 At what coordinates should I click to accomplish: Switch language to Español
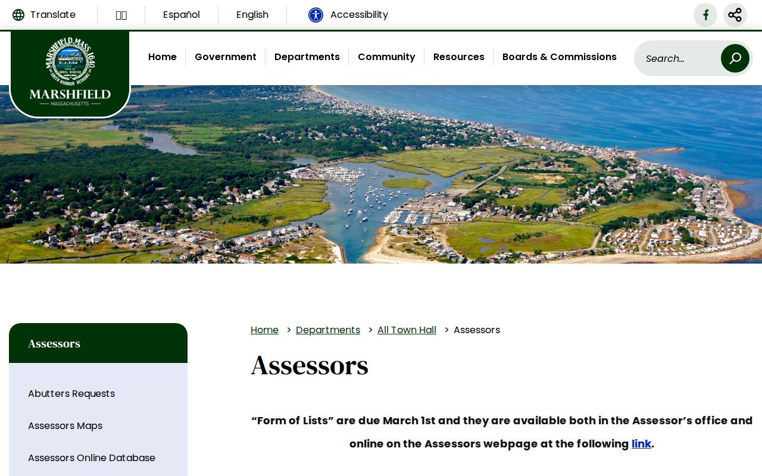[x=182, y=15]
